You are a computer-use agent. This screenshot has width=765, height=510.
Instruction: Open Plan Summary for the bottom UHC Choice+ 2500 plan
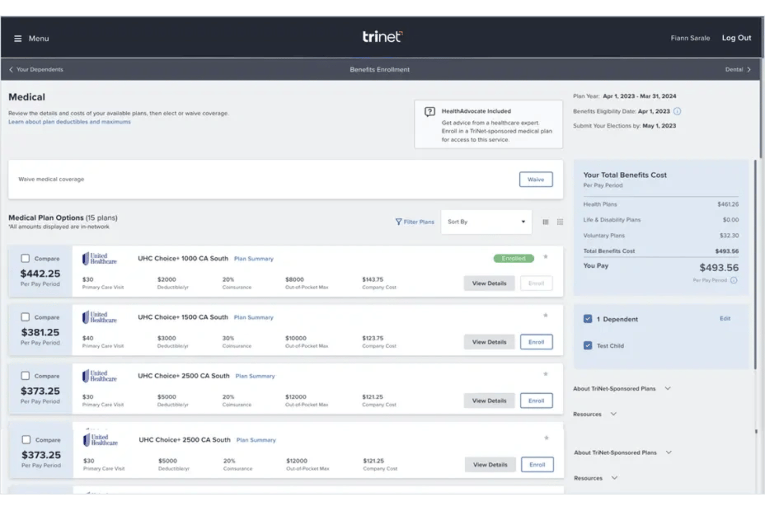point(256,440)
